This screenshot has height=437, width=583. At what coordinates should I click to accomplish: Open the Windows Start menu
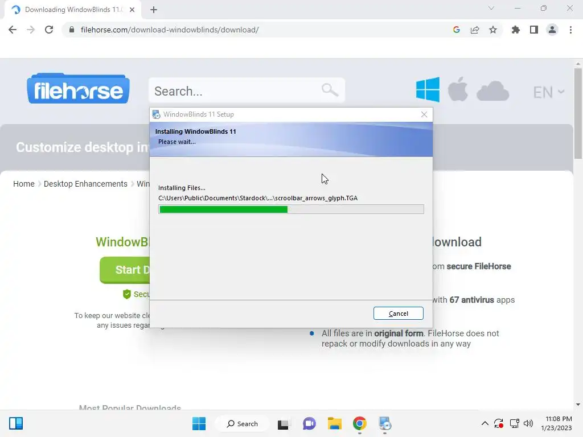pyautogui.click(x=199, y=423)
